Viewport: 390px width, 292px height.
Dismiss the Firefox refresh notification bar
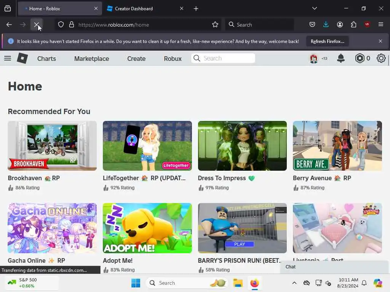(380, 41)
